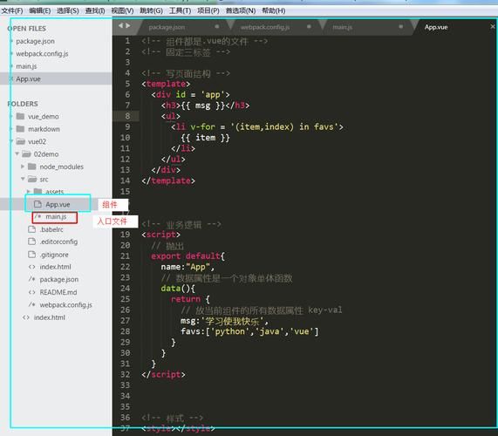Click line number 21 in gutter
This screenshot has width=498, height=436.
(x=125, y=256)
